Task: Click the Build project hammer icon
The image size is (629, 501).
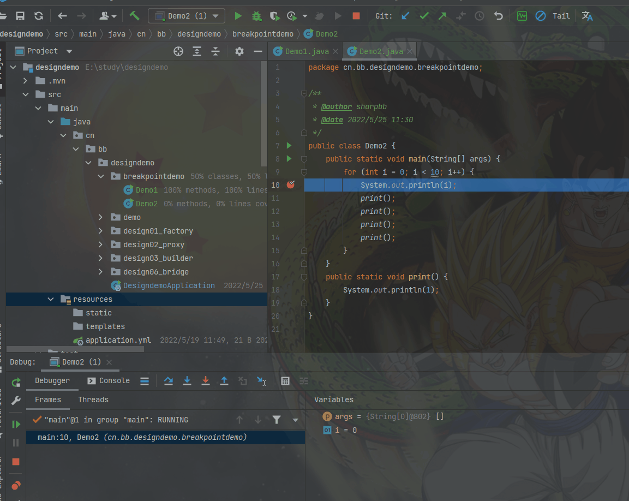Action: coord(134,16)
